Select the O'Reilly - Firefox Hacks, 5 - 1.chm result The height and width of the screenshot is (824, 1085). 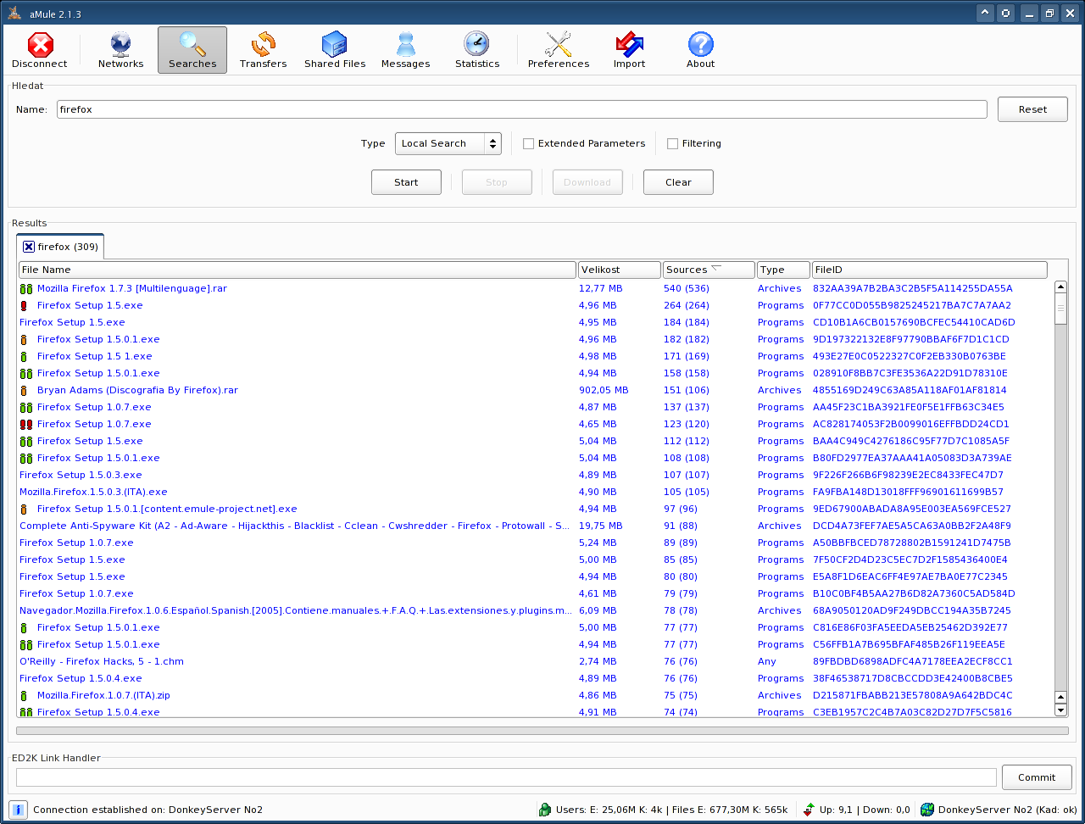click(x=102, y=661)
